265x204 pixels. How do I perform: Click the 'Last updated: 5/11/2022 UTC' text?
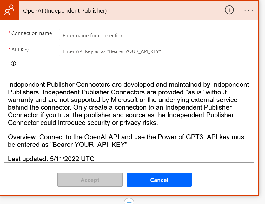(51, 159)
